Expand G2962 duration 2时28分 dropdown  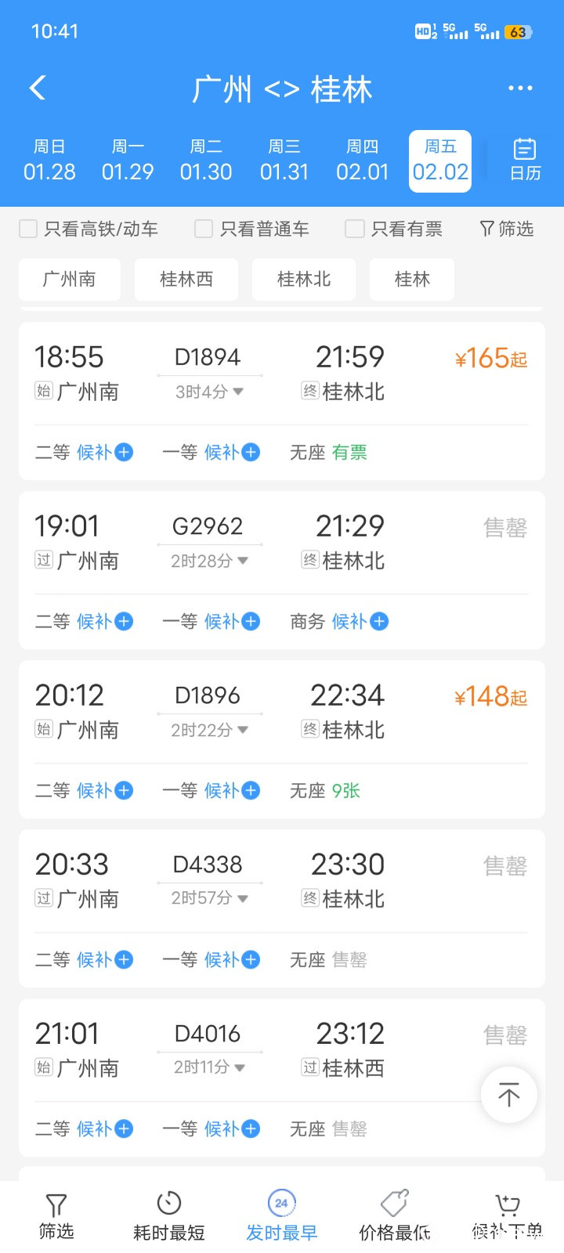click(209, 561)
